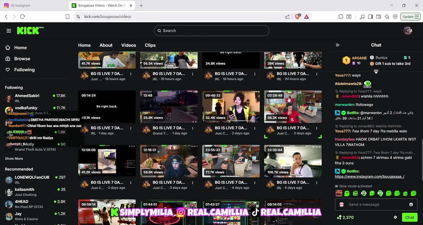The width and height of the screenshot is (423, 225).
Task: Play the 12:16:31 video thumbnail
Action: point(169,161)
